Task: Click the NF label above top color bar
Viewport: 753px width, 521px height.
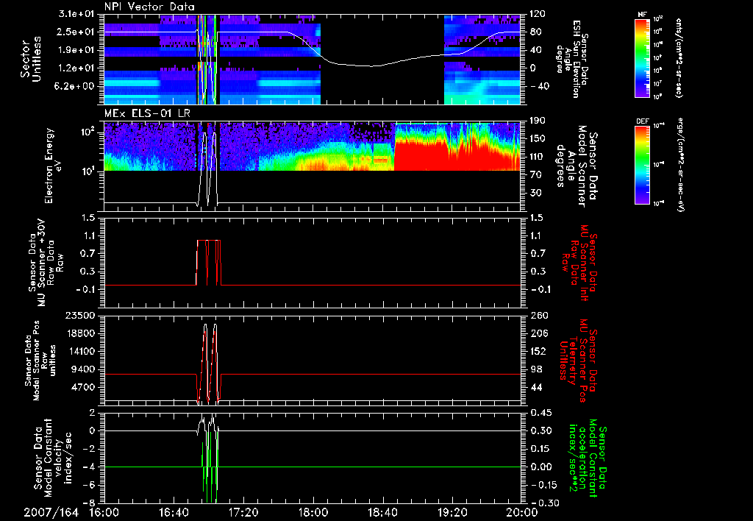Action: coord(642,15)
